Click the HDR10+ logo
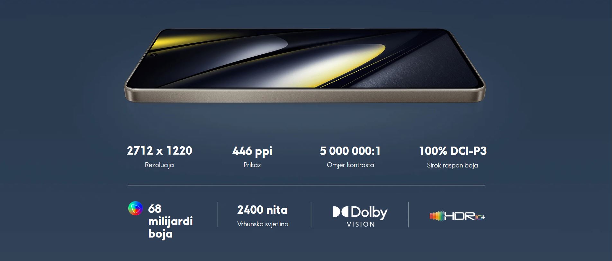 pos(457,216)
